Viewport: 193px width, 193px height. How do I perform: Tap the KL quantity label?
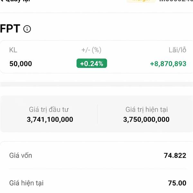click(13, 50)
